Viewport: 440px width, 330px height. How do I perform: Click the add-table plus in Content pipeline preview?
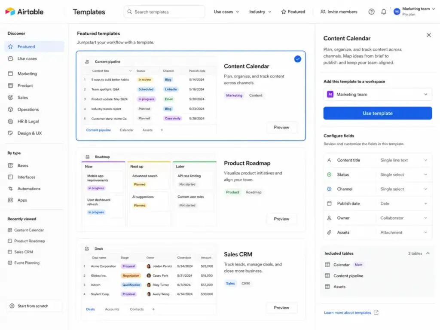[162, 130]
